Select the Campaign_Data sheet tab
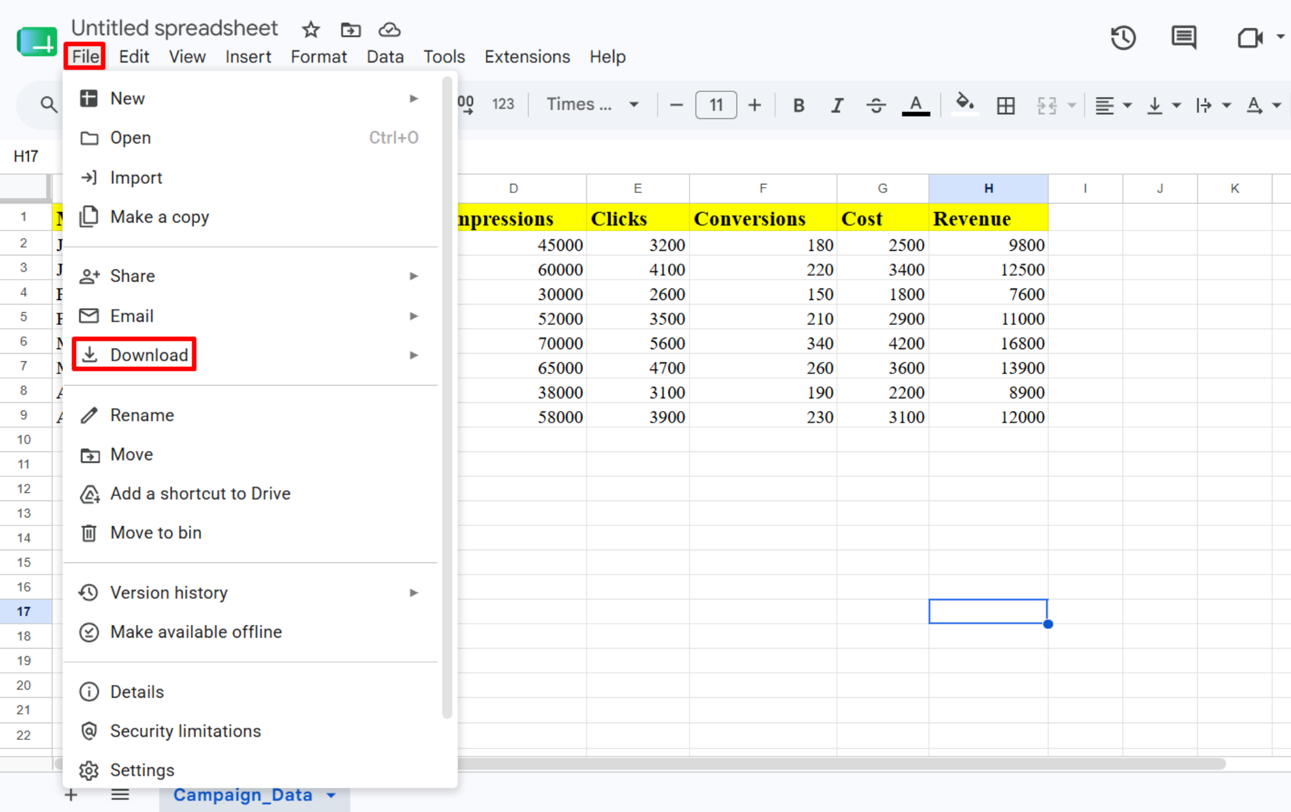Screen dimensions: 1291x812 tap(243, 795)
